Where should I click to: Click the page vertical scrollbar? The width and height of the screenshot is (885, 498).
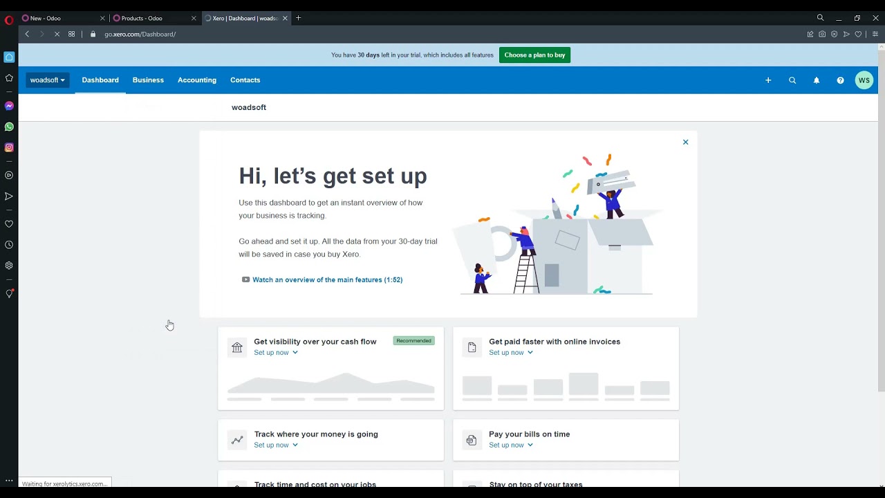point(882,221)
